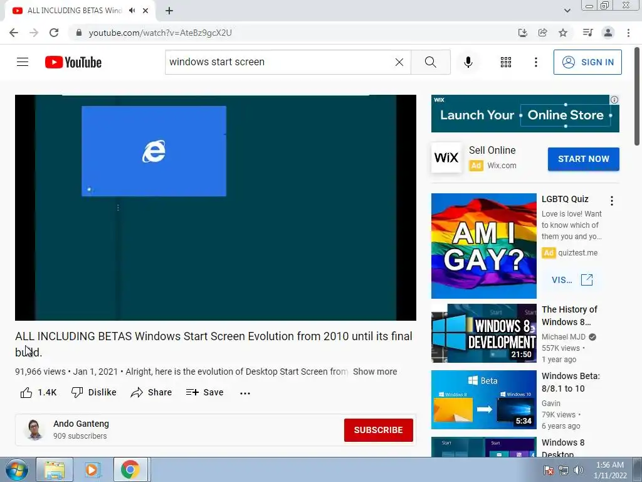Click the SIGN IN button
The image size is (642, 482).
(587, 62)
